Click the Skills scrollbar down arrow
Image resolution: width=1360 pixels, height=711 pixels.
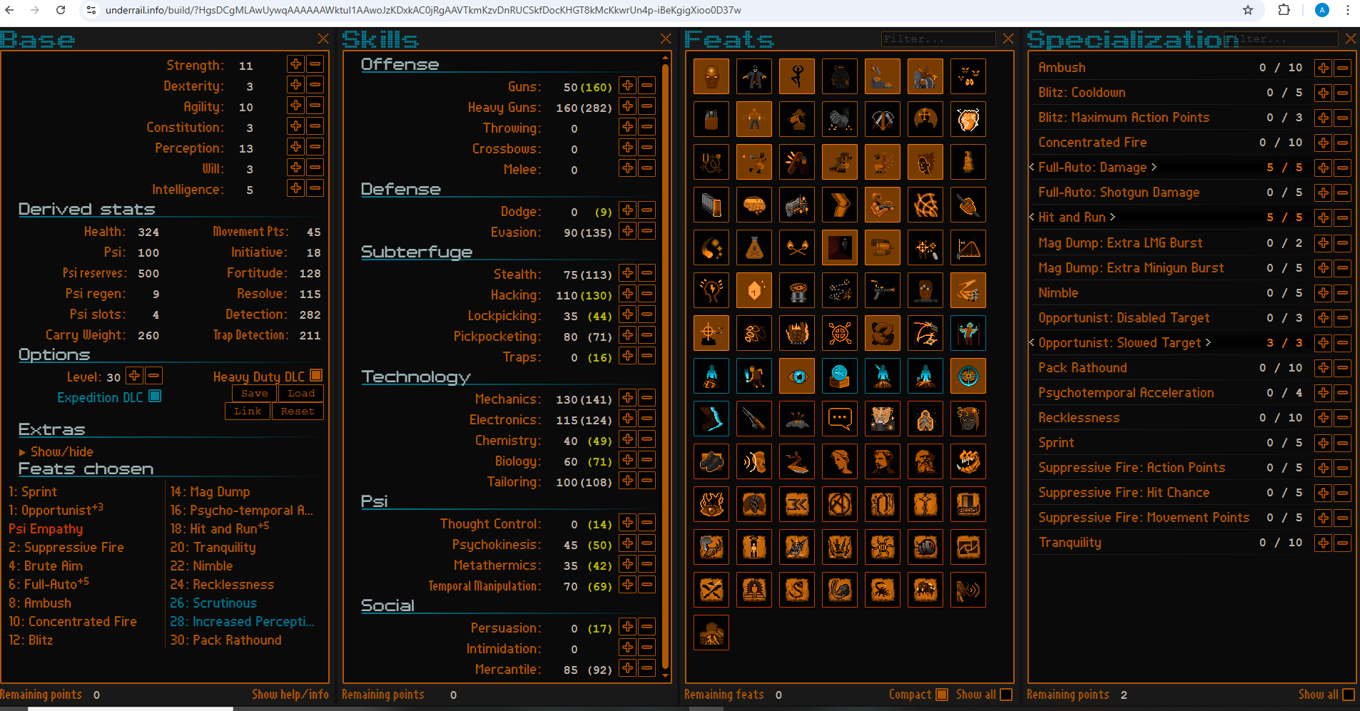(666, 675)
